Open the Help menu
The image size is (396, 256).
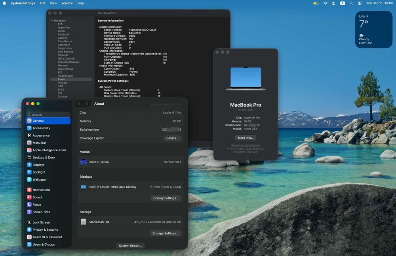[80, 3]
